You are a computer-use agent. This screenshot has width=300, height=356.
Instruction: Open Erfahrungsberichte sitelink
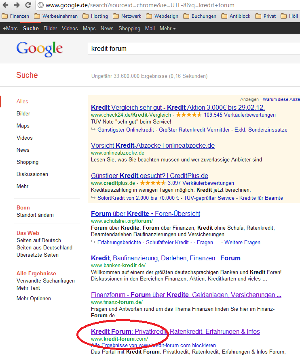[119, 243]
